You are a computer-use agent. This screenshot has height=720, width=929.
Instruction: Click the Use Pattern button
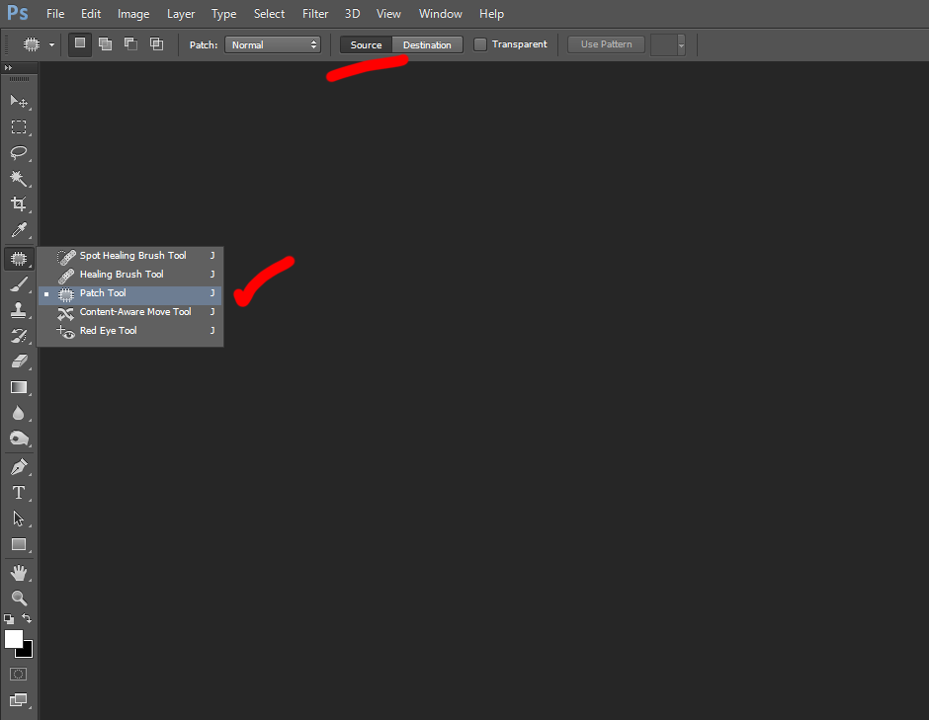click(605, 43)
